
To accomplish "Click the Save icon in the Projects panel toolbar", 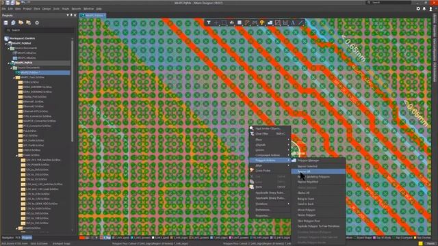I will 6,23.
